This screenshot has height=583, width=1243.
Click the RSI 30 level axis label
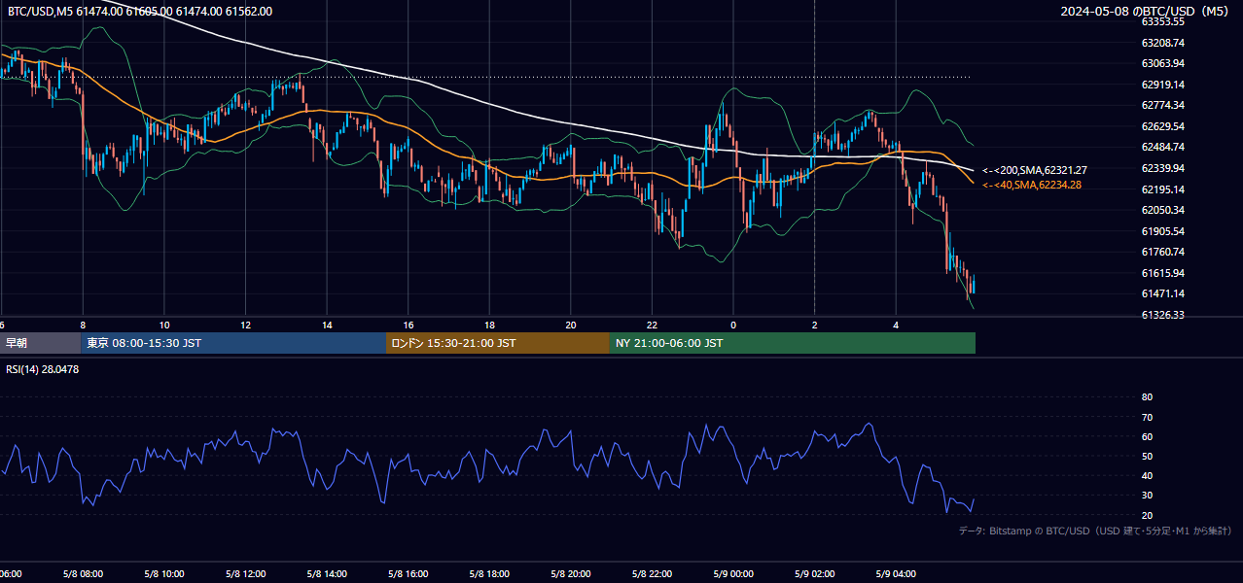[x=1147, y=496]
